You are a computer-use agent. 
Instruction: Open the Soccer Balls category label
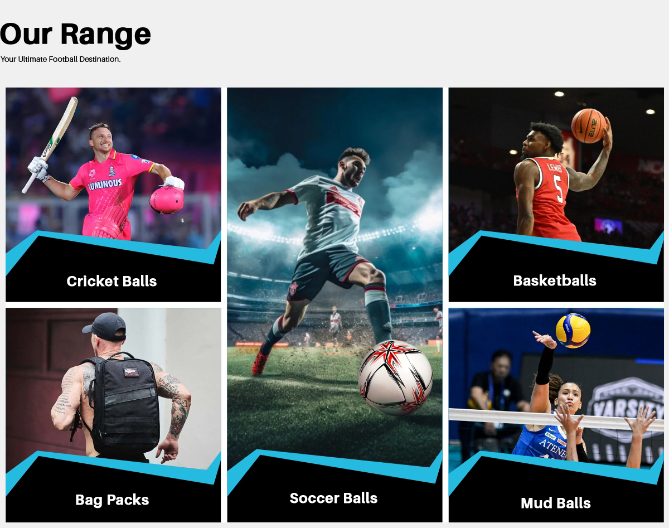tap(333, 498)
